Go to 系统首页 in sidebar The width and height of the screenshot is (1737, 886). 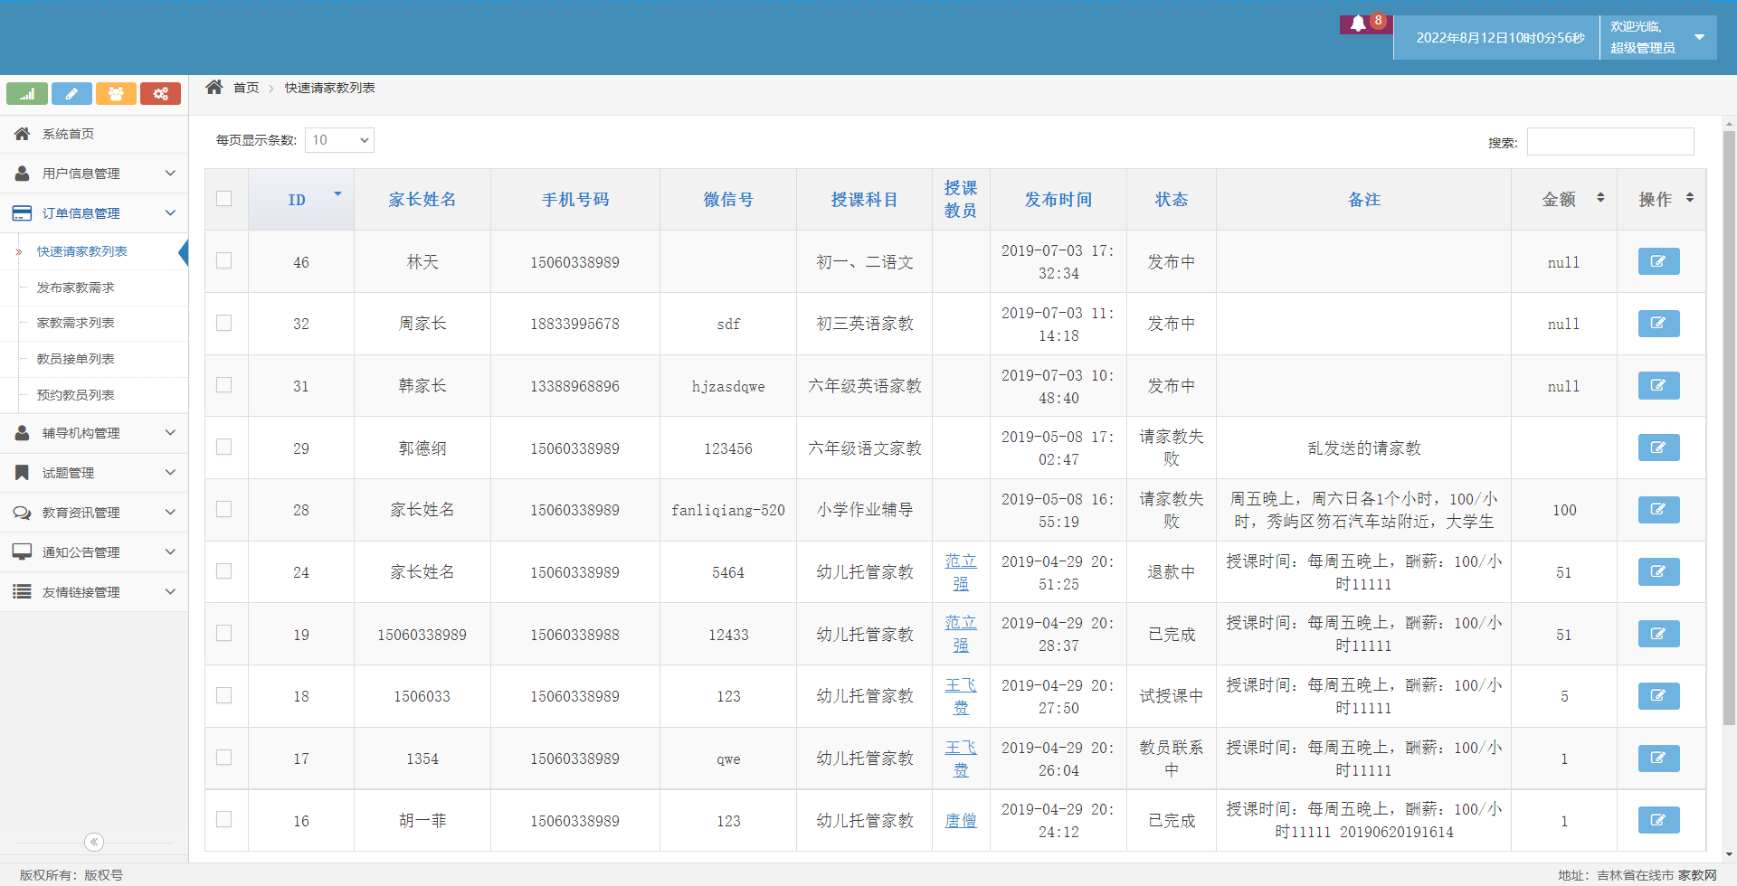tap(94, 134)
